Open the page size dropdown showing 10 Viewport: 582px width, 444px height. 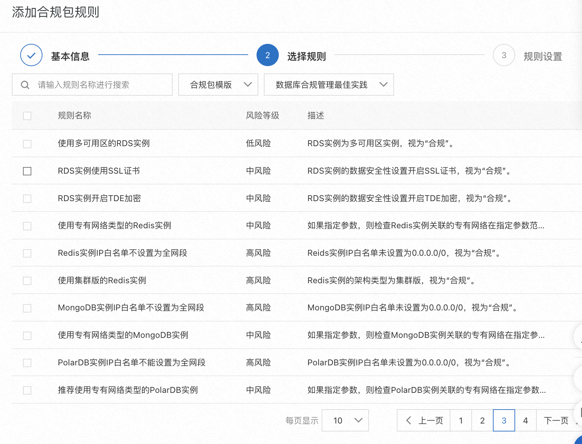click(x=345, y=420)
